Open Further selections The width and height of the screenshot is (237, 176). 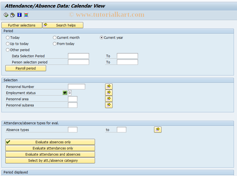click(x=22, y=25)
